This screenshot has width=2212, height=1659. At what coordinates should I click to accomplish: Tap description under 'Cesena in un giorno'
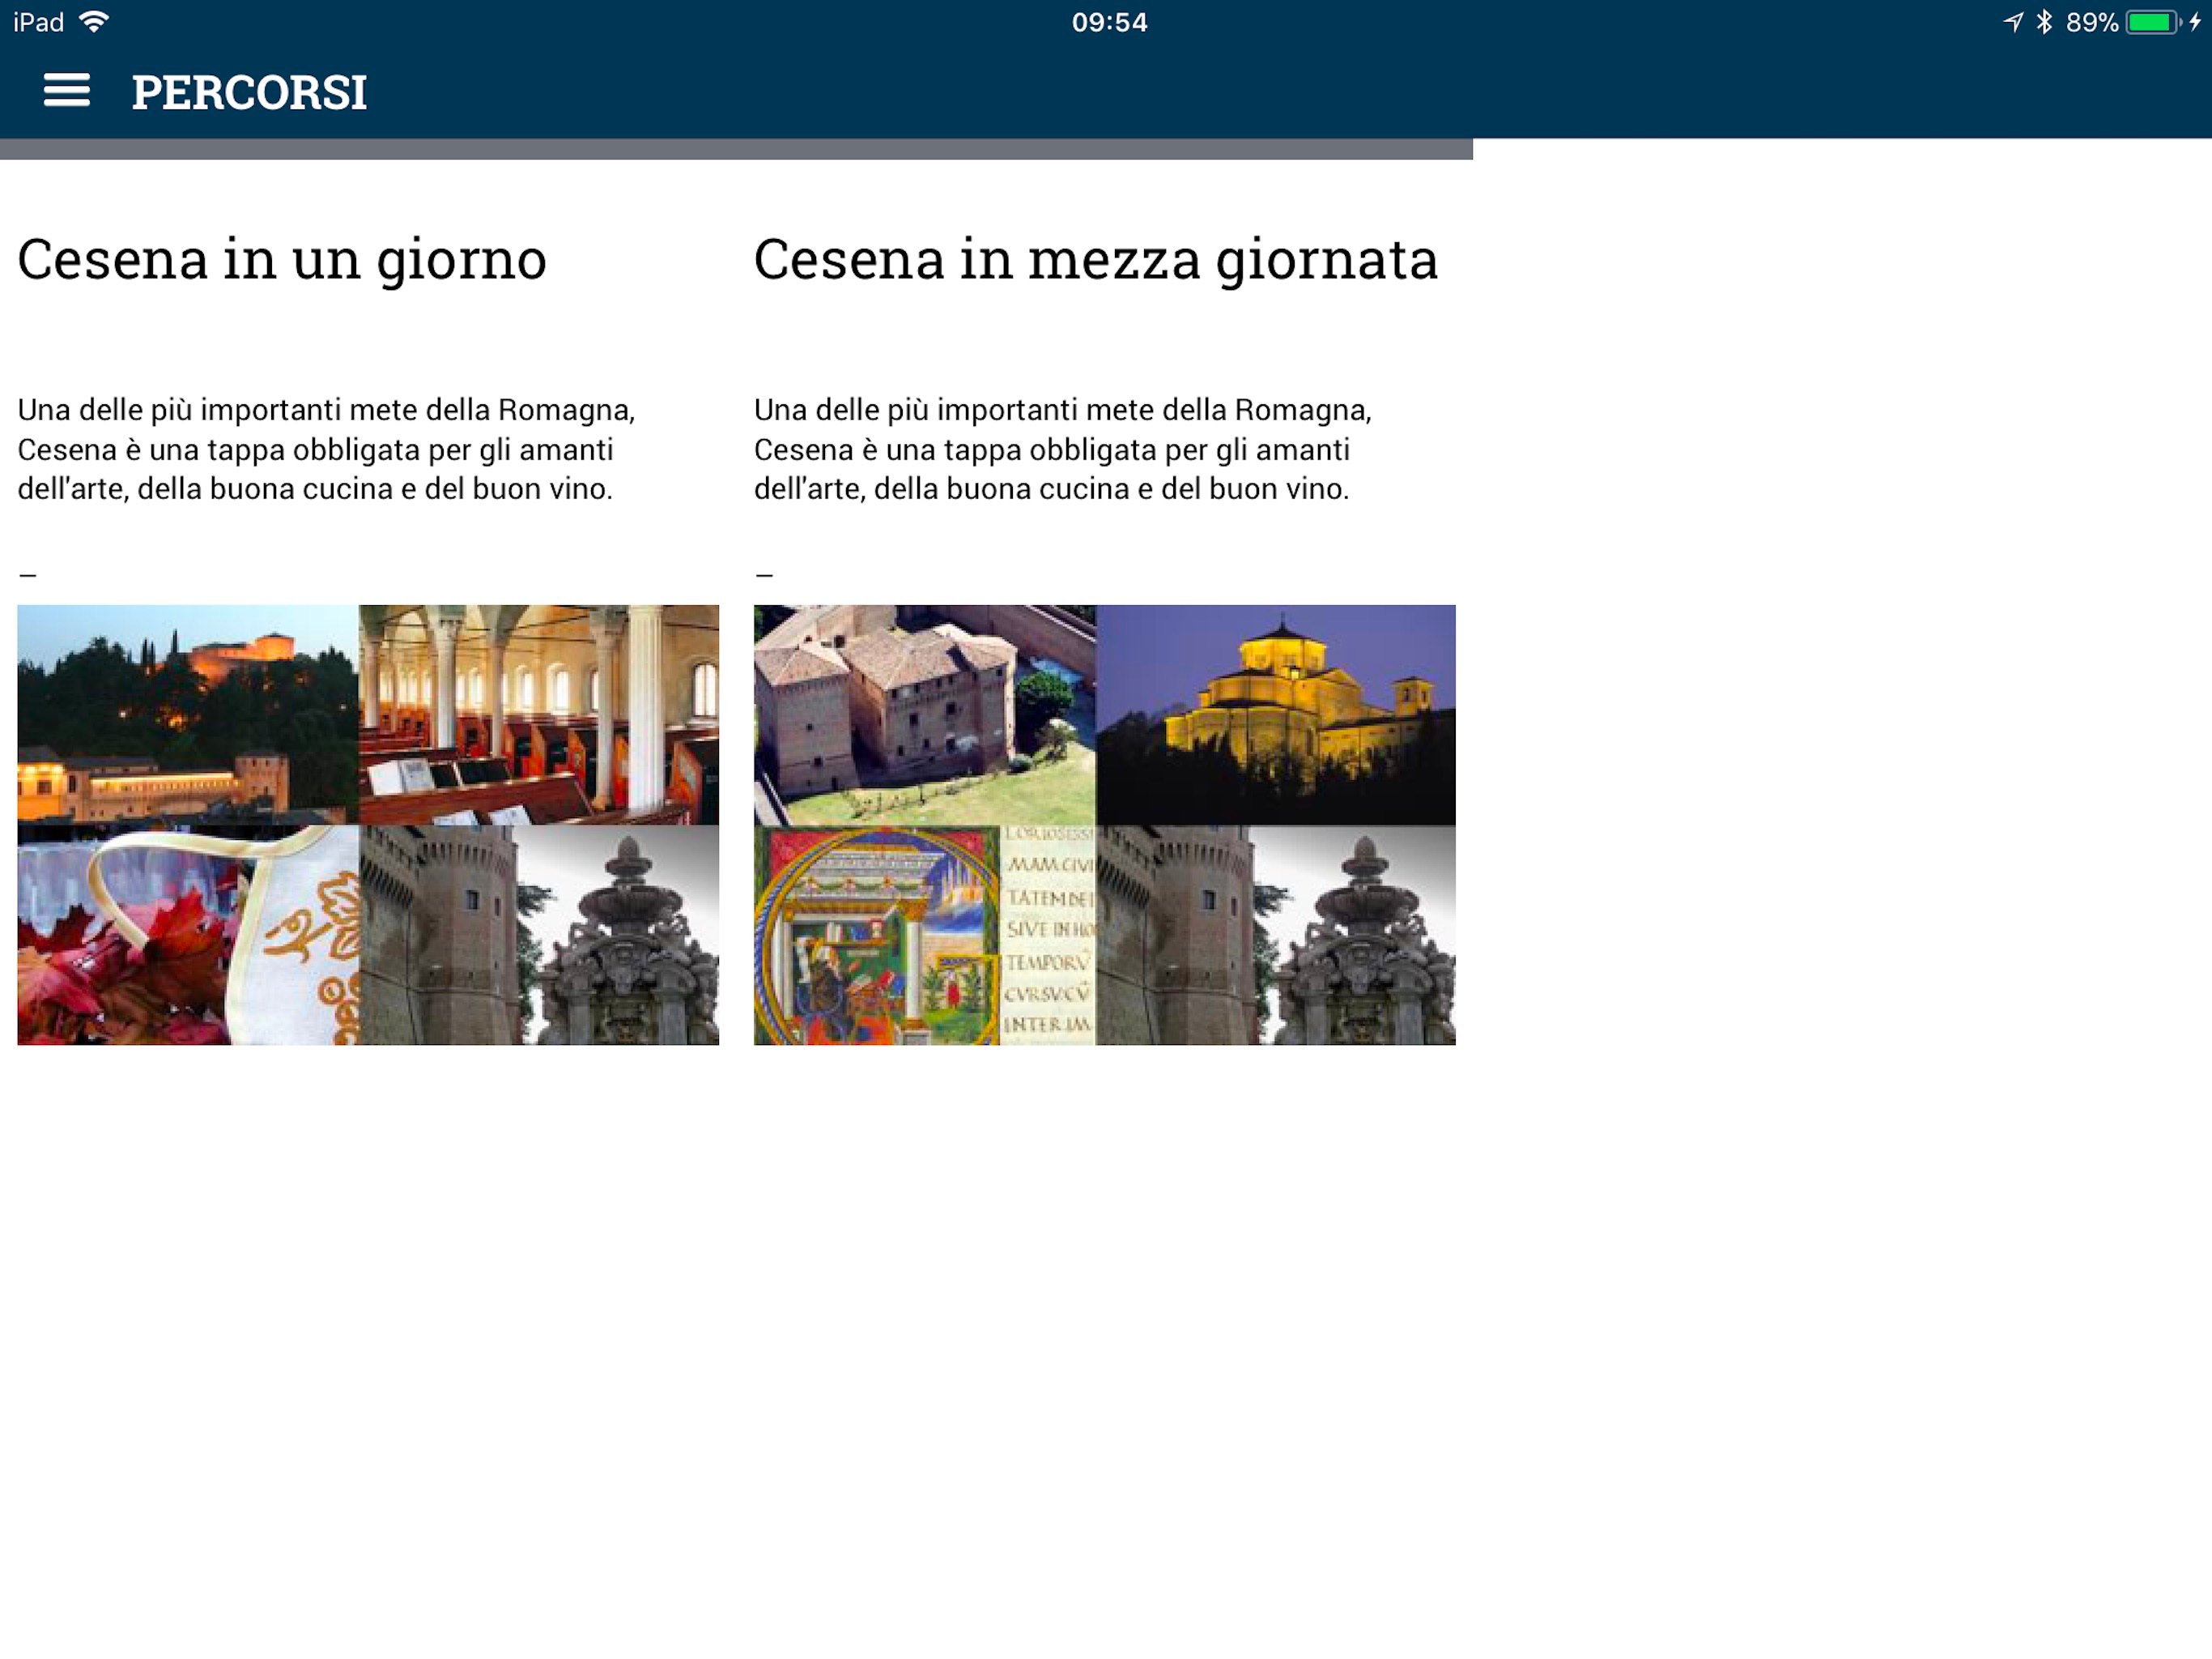pyautogui.click(x=325, y=450)
